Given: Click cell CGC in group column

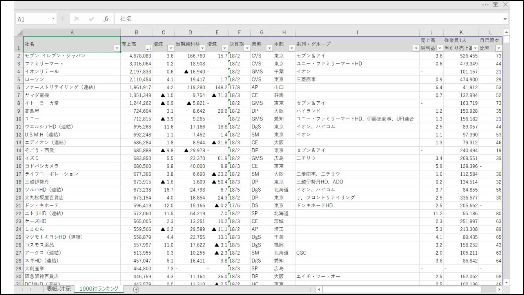Looking at the screenshot, I should click(x=357, y=253).
